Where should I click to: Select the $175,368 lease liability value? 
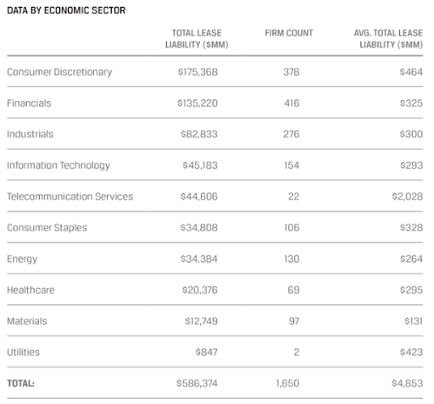coord(198,72)
